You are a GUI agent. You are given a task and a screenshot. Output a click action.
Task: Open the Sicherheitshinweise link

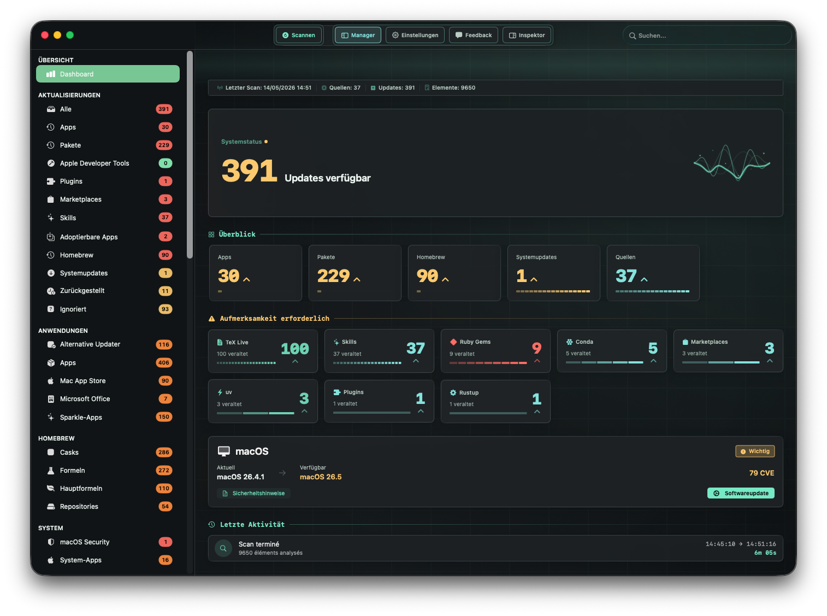click(x=254, y=494)
